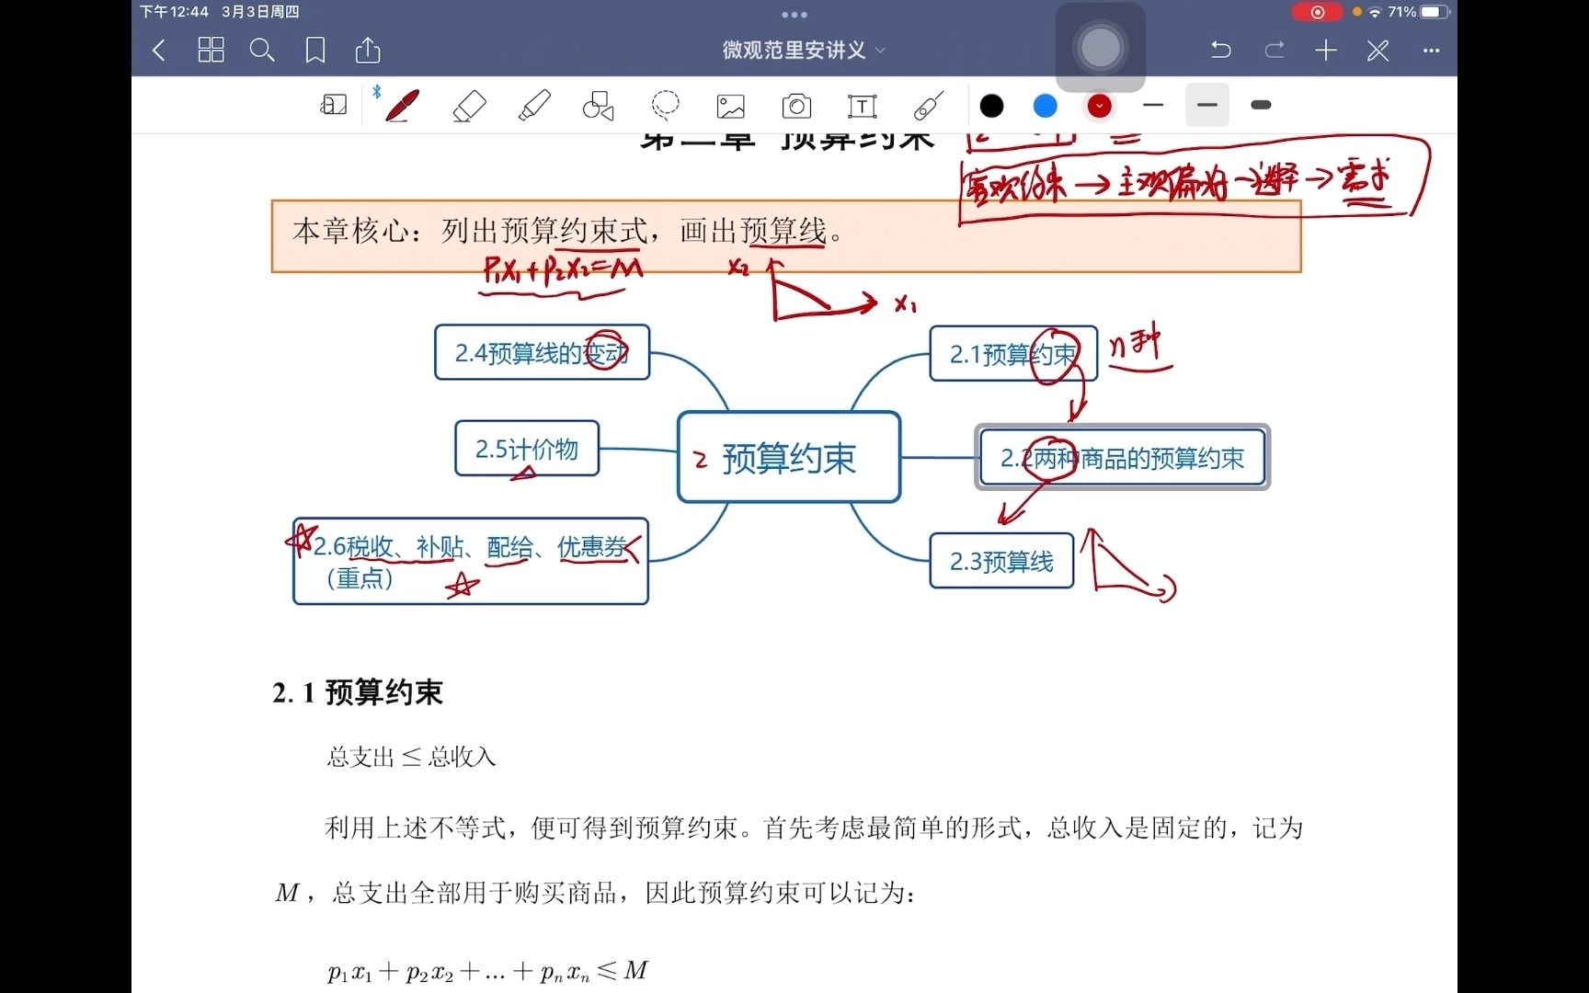
Task: Tap the three-dot multitasking control
Action: [x=794, y=14]
